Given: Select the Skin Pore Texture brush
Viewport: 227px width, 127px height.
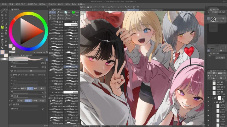Looking at the screenshot, I should point(56,42).
